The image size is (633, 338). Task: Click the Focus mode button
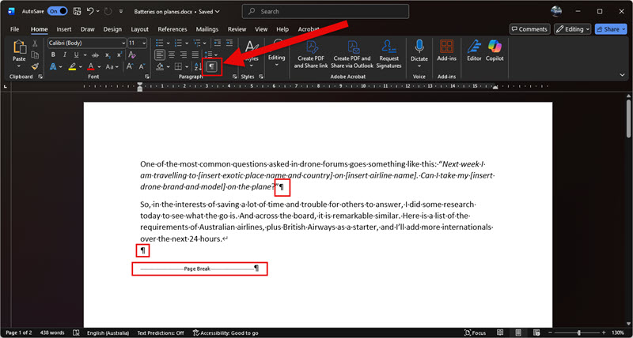click(475, 332)
